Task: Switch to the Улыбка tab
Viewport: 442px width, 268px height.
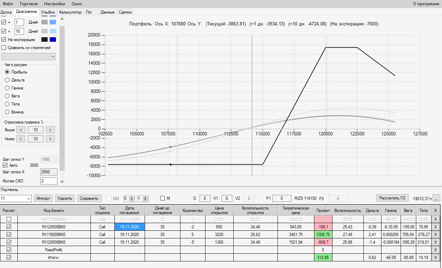Action: 48,12
